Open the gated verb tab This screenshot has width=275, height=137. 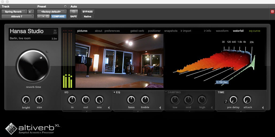(137, 31)
